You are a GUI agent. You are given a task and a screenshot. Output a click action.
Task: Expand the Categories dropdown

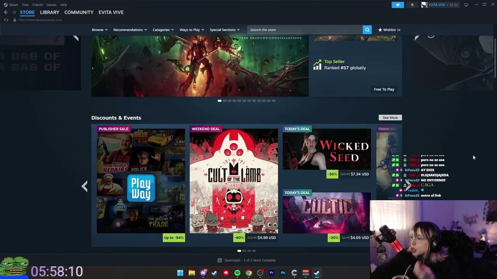point(163,30)
